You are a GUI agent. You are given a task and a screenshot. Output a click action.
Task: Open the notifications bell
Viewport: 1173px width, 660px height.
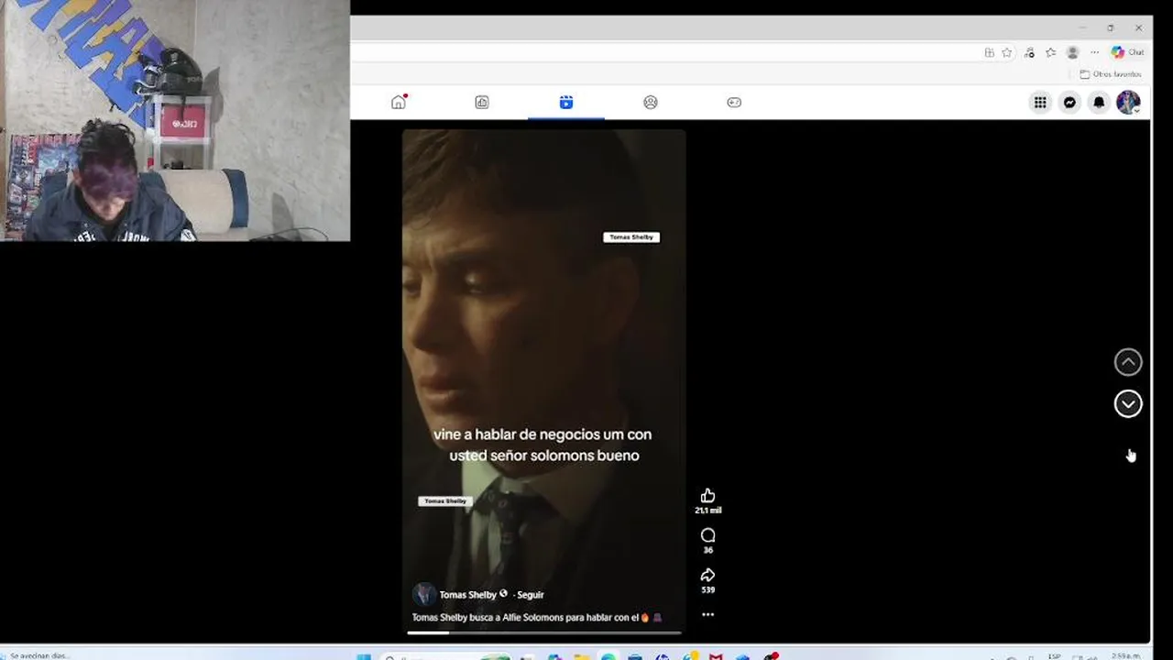[1099, 103]
